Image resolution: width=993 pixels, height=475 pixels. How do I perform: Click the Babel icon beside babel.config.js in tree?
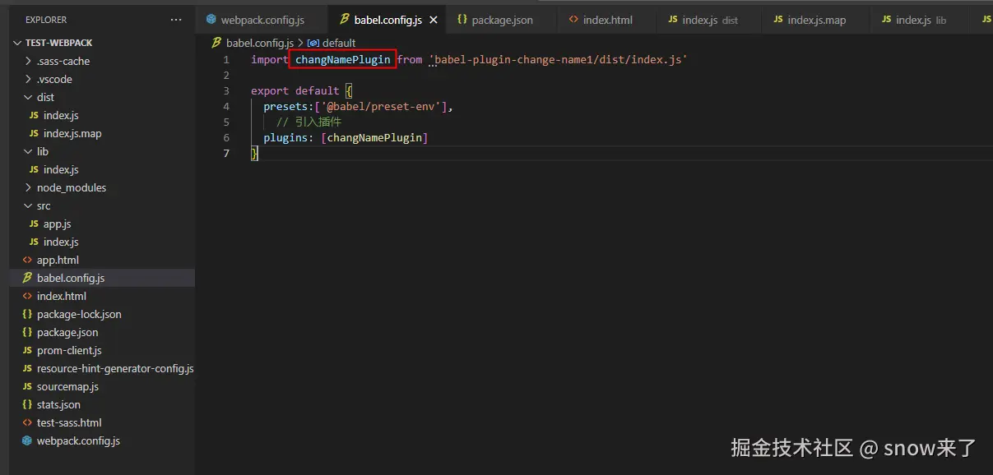(27, 278)
